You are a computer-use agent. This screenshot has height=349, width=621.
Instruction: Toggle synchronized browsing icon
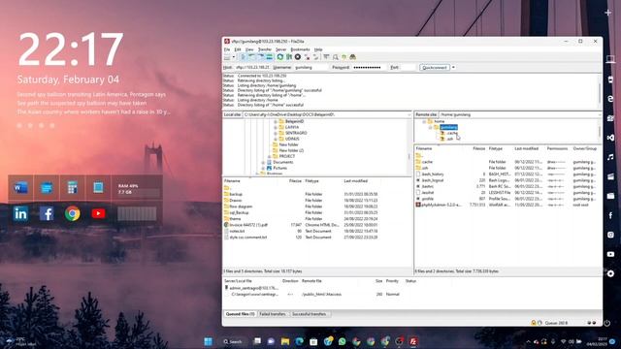point(343,57)
